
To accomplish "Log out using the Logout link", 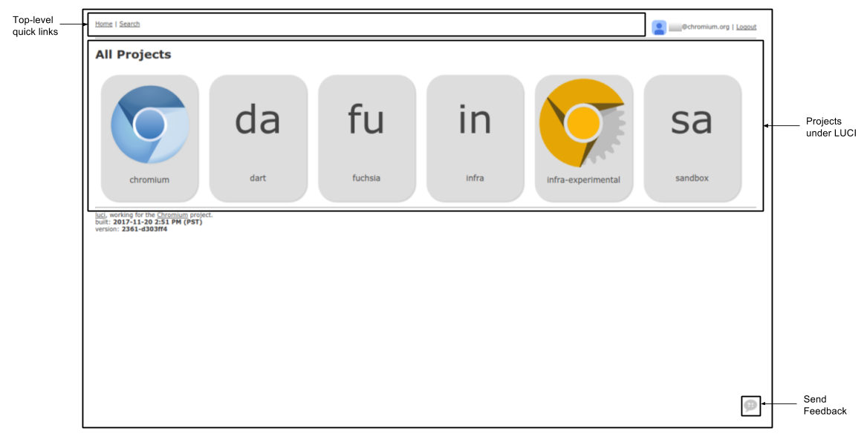I will 746,27.
